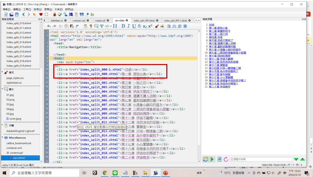Collapse the 圖片 images section

click(x=2, y=89)
